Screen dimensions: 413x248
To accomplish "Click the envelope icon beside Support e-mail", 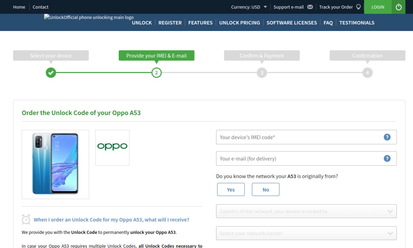I will pos(310,7).
